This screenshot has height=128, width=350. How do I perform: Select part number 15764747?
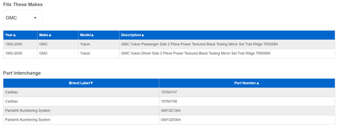tap(169, 92)
